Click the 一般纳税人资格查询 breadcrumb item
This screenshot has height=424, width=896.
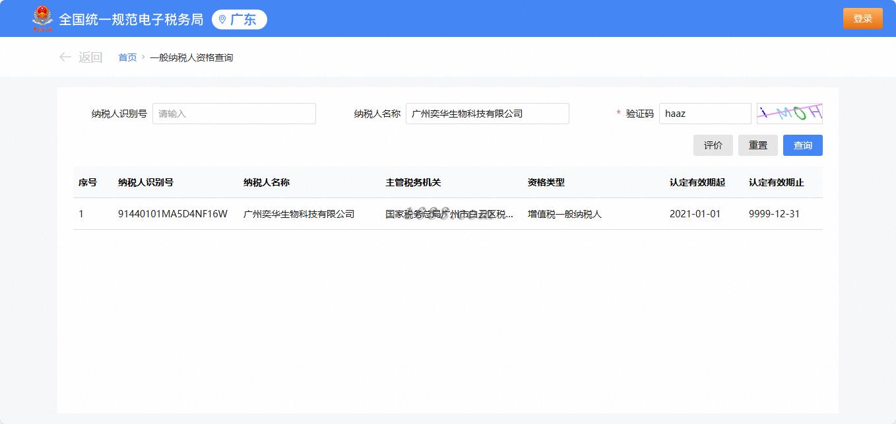(x=191, y=57)
